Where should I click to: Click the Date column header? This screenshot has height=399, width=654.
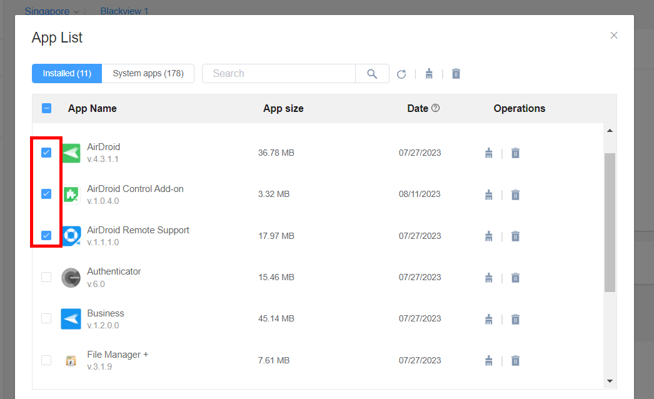[x=418, y=109]
